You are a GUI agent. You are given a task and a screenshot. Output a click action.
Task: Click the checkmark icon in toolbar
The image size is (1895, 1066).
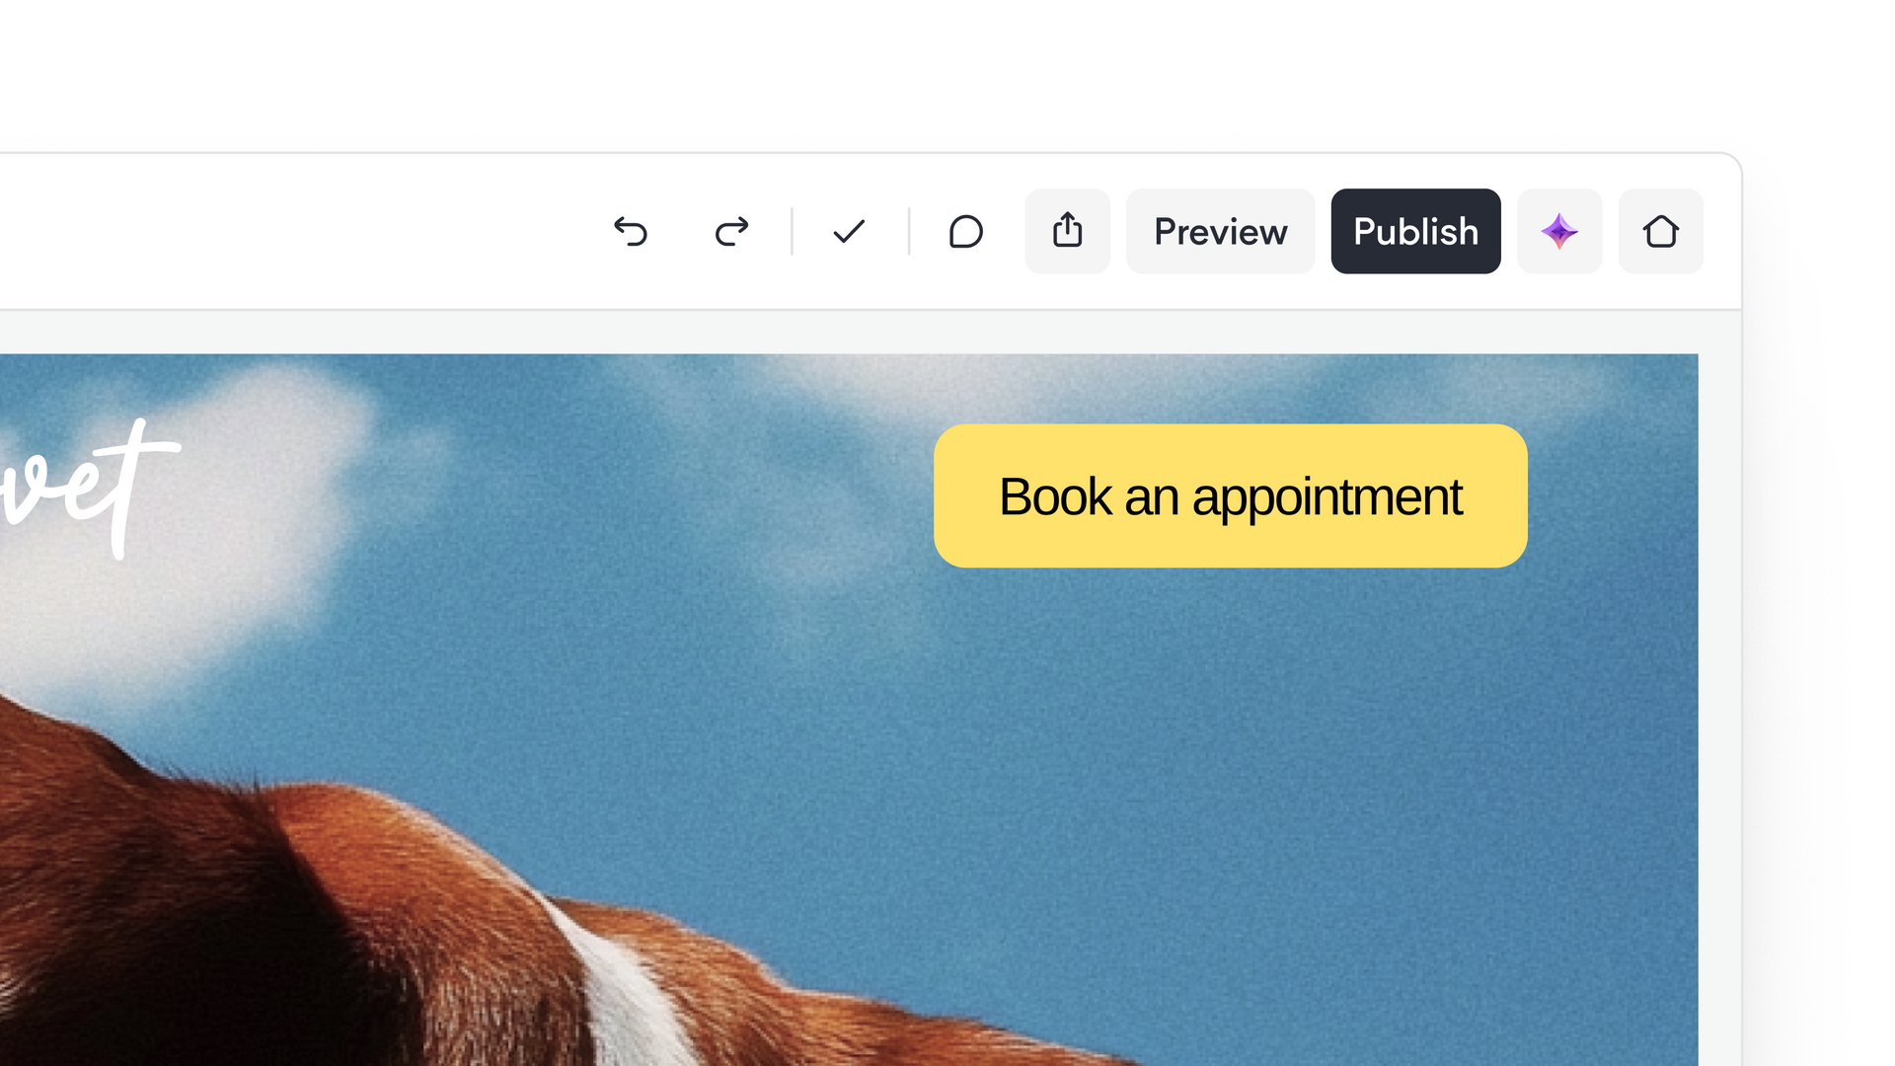[849, 231]
